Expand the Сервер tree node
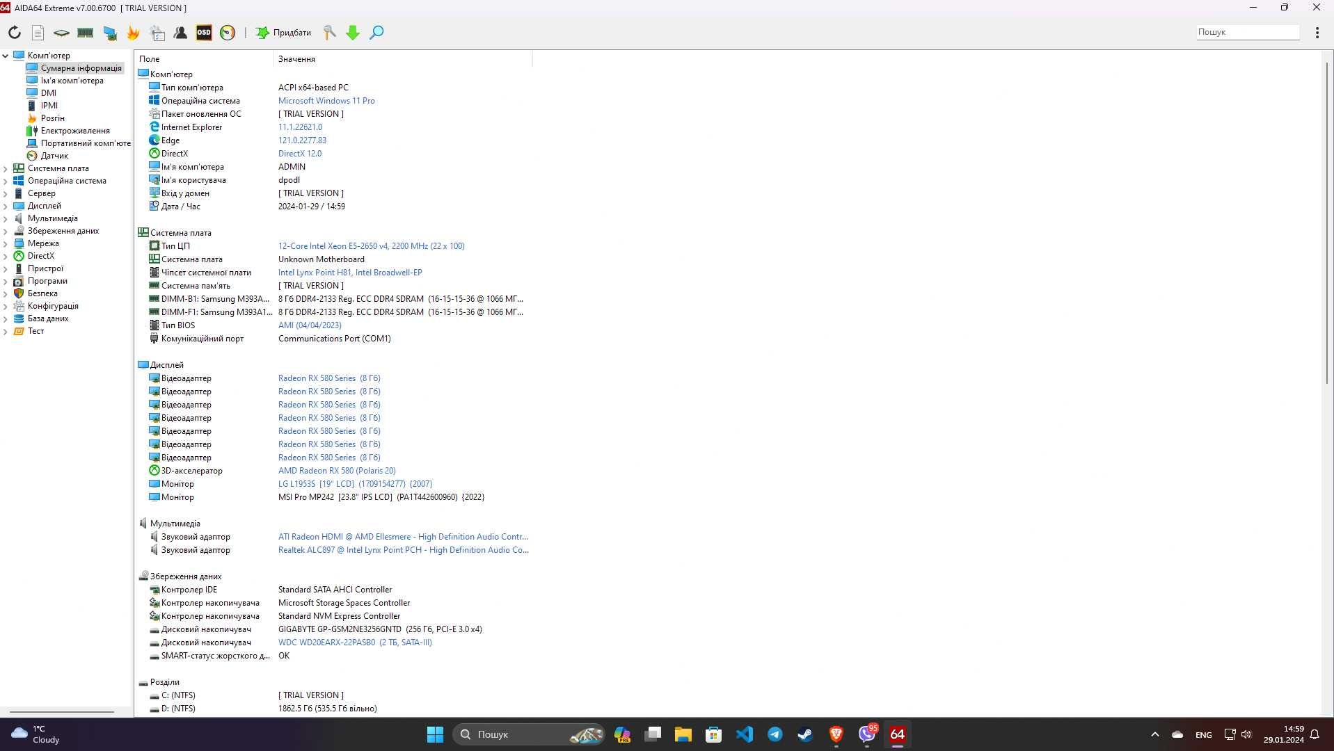Image resolution: width=1334 pixels, height=751 pixels. point(6,193)
